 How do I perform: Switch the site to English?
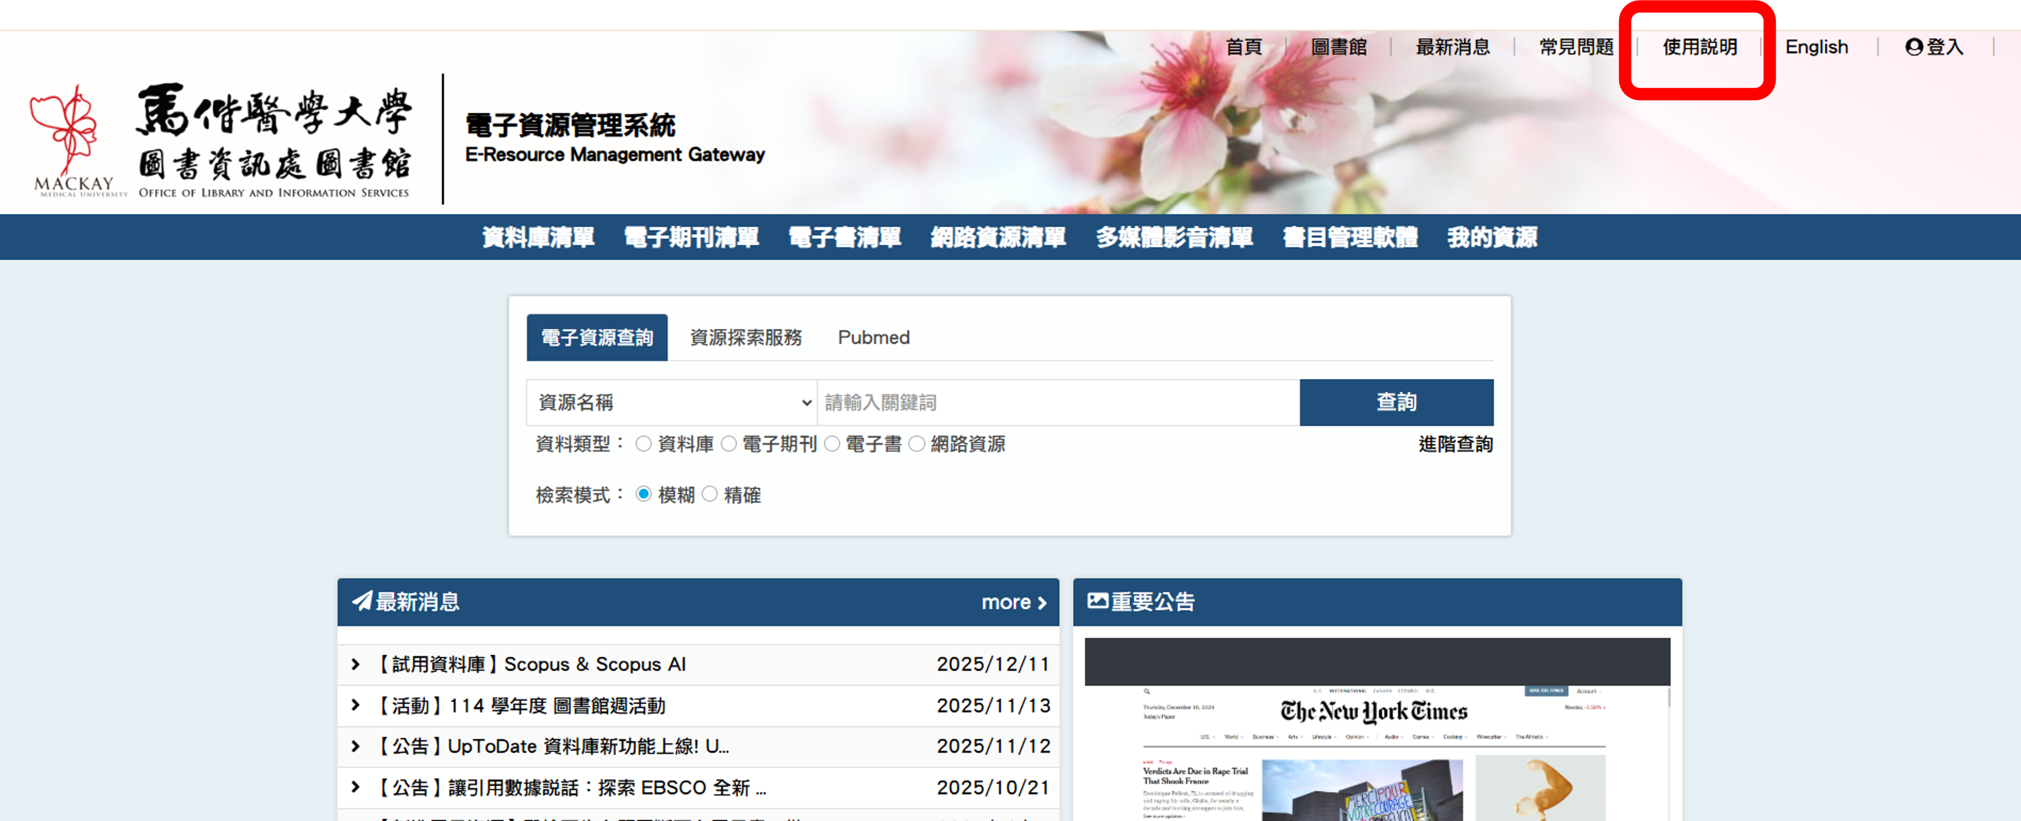pyautogui.click(x=1816, y=47)
